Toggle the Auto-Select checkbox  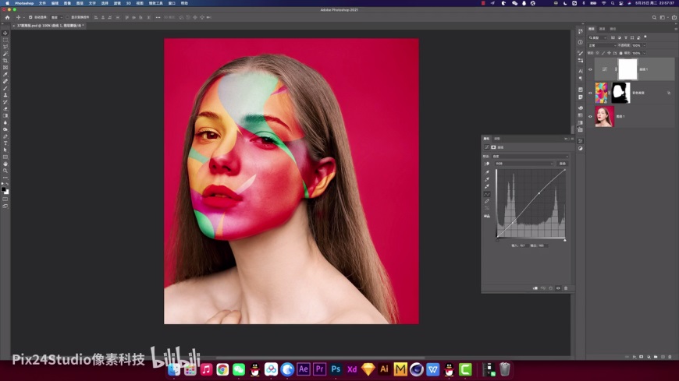point(30,17)
